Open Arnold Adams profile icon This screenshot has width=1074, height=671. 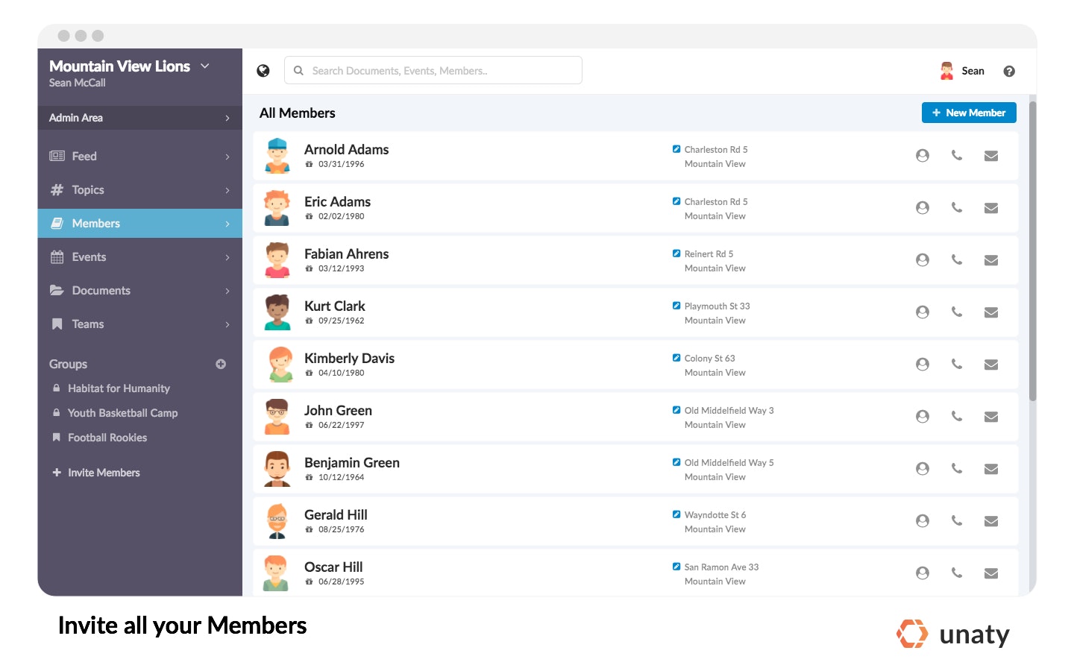coord(923,156)
